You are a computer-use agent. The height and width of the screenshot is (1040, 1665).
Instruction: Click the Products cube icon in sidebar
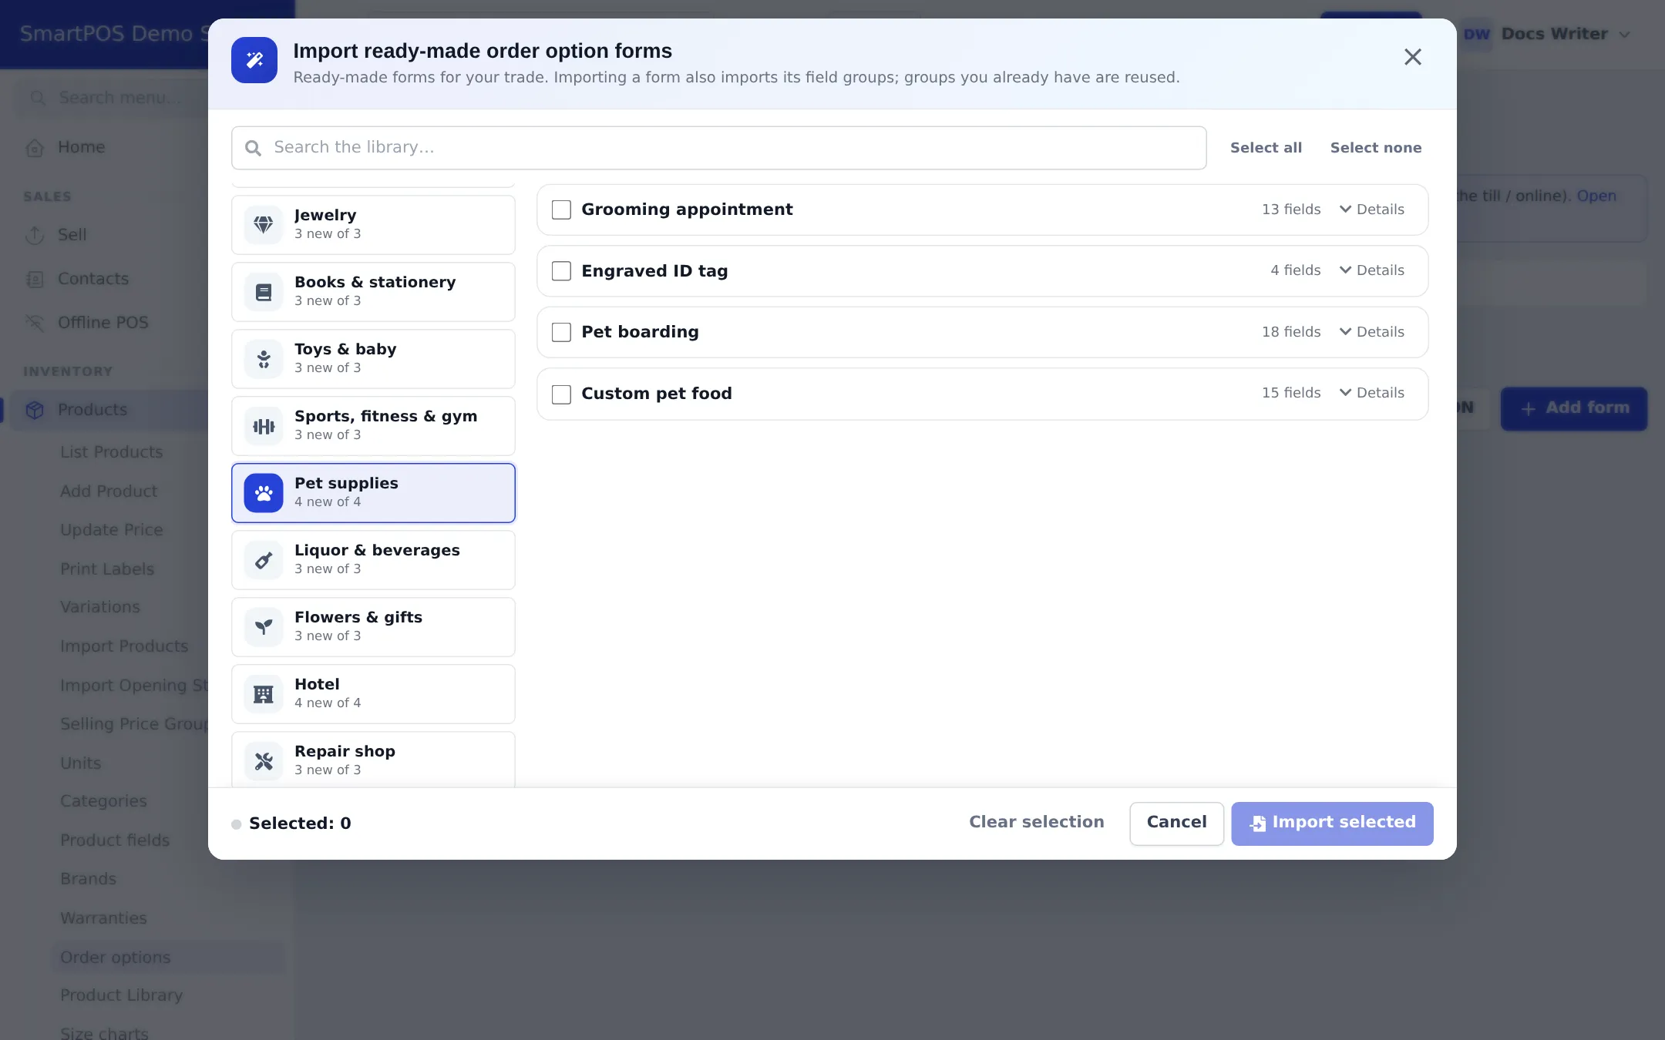click(x=35, y=410)
